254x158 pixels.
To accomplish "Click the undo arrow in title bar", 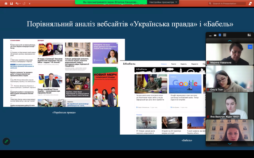I will [17, 4].
